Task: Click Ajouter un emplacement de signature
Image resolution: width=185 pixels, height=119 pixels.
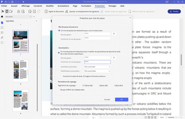Action: (x=82, y=11)
